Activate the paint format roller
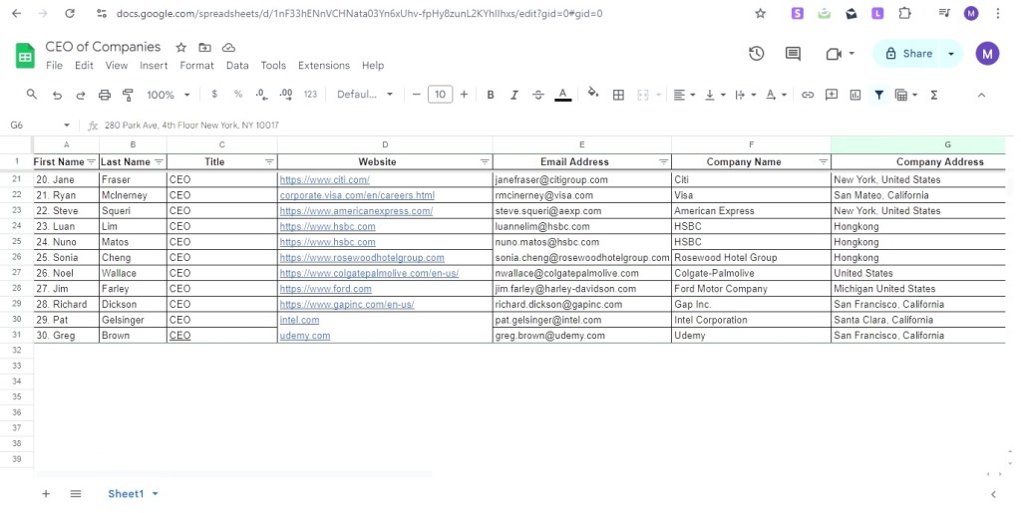This screenshot has width=1021, height=513. (x=128, y=95)
